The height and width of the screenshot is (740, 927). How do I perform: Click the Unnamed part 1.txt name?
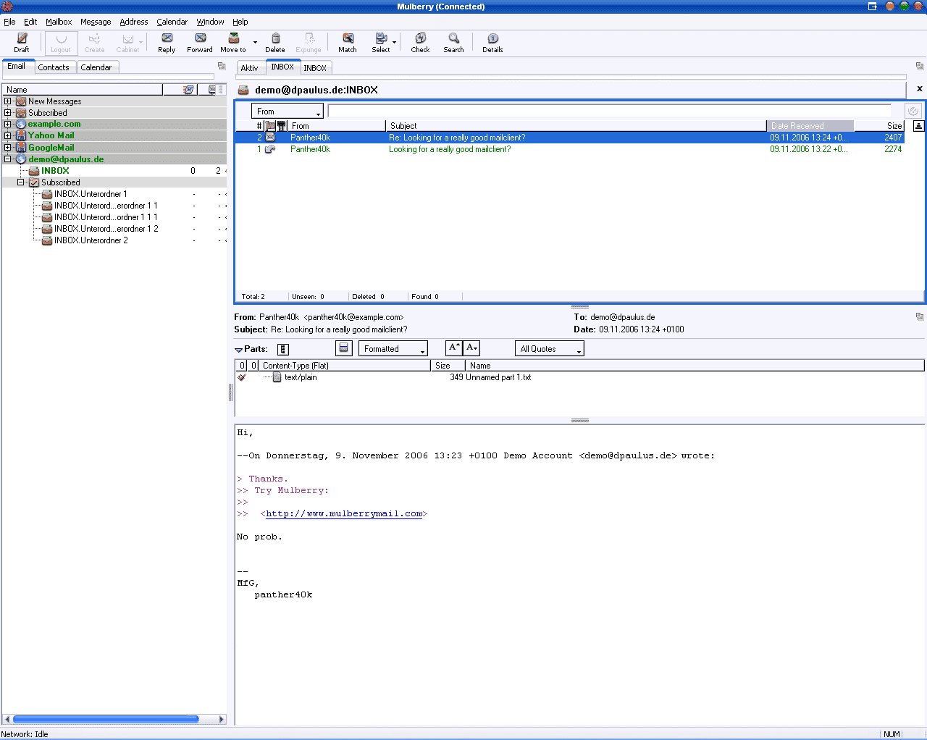pyautogui.click(x=498, y=377)
